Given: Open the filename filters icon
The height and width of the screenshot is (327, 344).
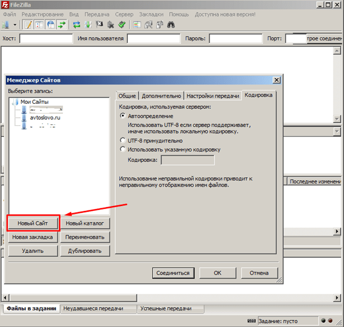Looking at the screenshot, I should pyautogui.click(x=137, y=25).
